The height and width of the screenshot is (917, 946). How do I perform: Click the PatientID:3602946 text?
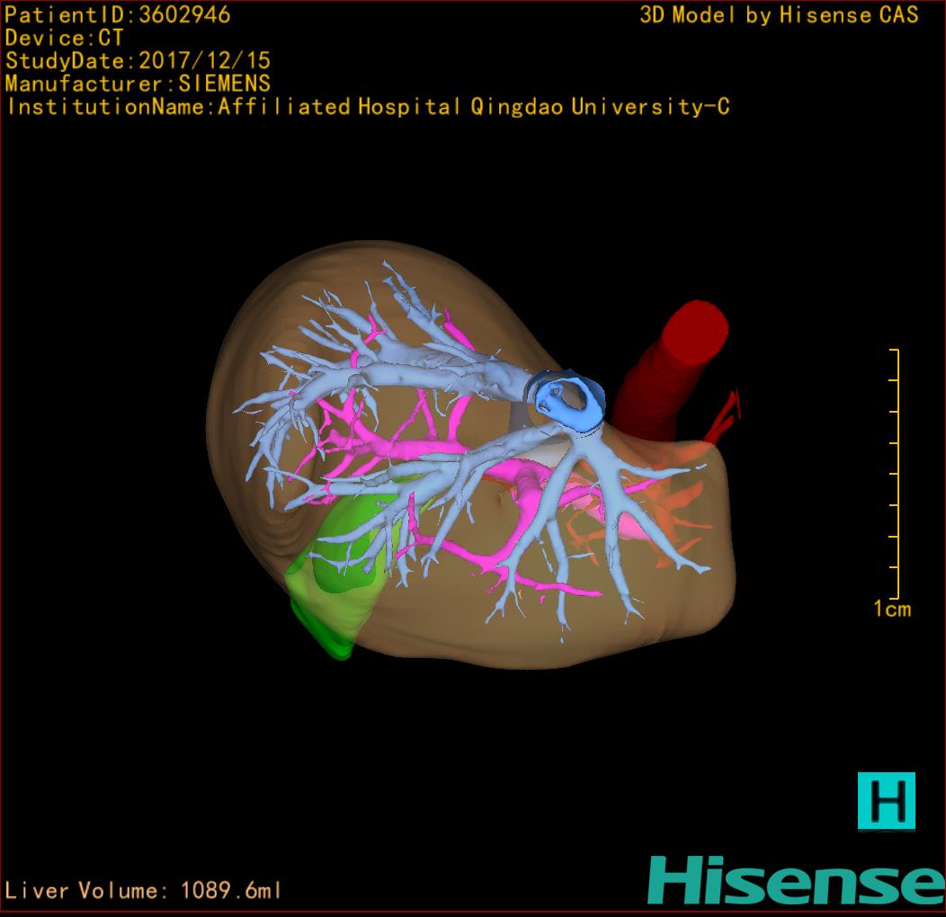[118, 15]
